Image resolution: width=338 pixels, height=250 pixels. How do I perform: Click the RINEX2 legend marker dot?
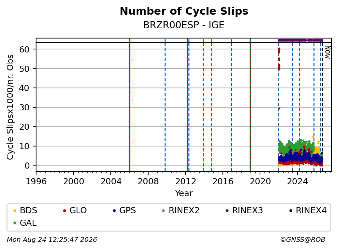pos(164,210)
